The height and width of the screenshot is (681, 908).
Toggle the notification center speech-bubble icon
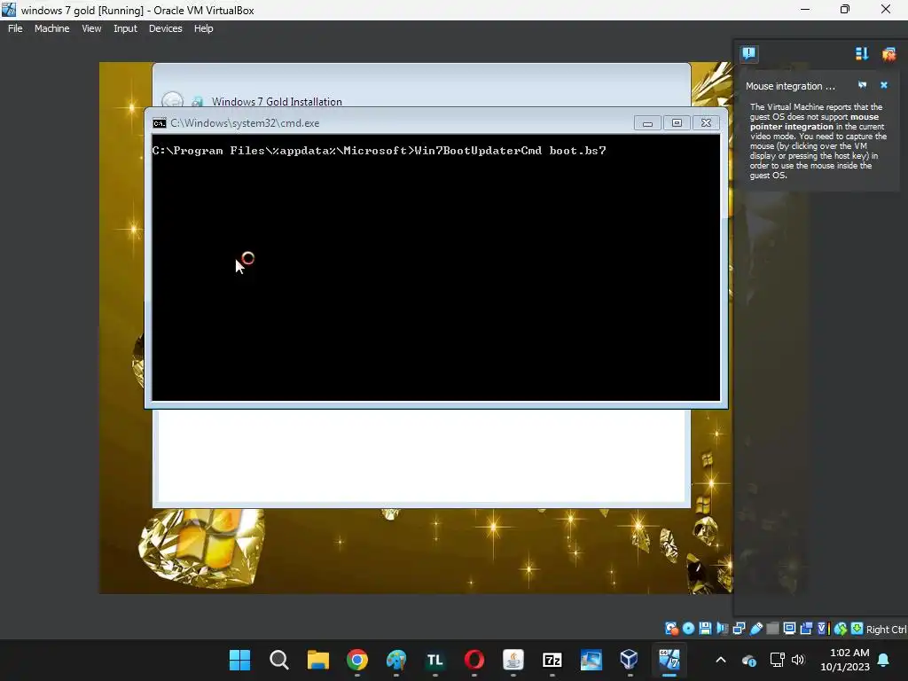748,54
